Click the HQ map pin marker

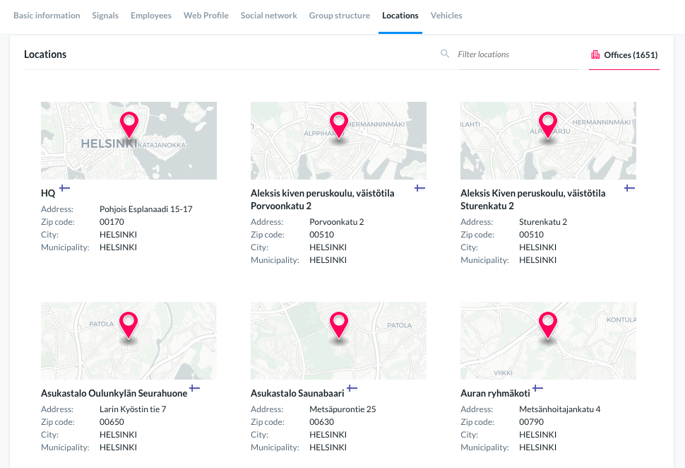click(x=129, y=124)
